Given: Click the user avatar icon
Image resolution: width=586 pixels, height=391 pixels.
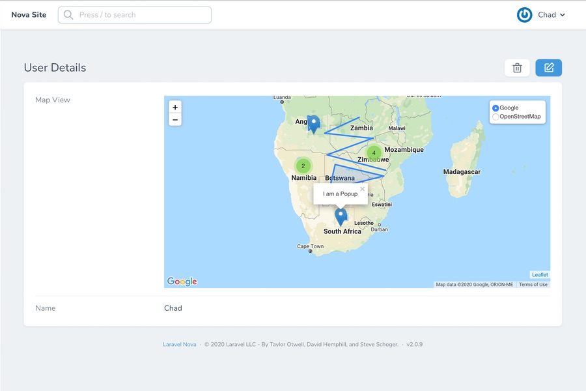Looking at the screenshot, I should click(524, 15).
